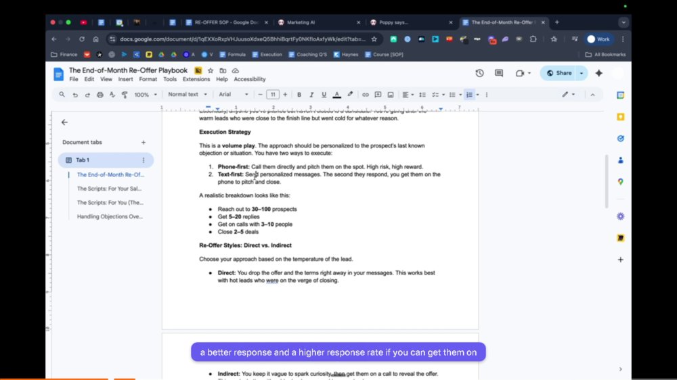Screen dimensions: 677x380
Task: Switch to the Marketing AI browser tab
Action: click(x=319, y=22)
